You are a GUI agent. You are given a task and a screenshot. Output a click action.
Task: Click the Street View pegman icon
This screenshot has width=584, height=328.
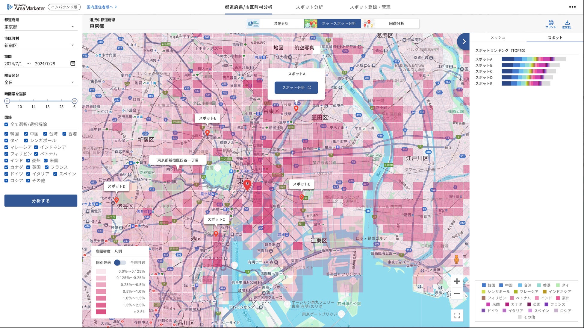[456, 259]
